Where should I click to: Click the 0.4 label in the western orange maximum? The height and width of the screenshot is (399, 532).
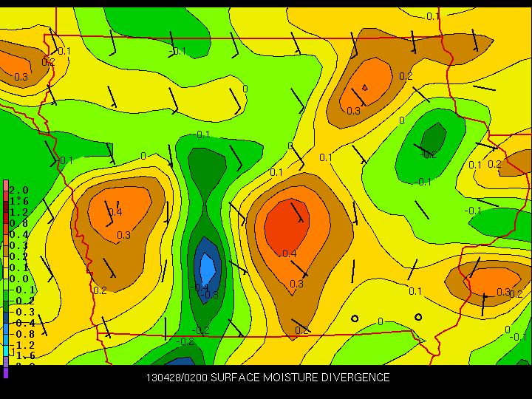click(115, 213)
